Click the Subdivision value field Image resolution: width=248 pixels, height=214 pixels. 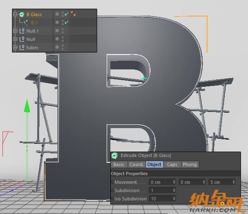[162, 190]
